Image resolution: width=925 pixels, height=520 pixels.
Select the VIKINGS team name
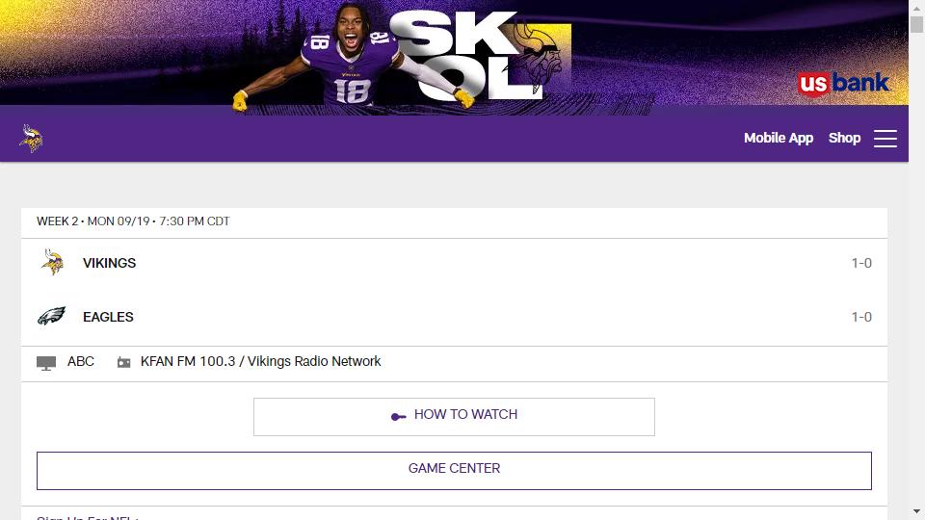[x=109, y=263]
